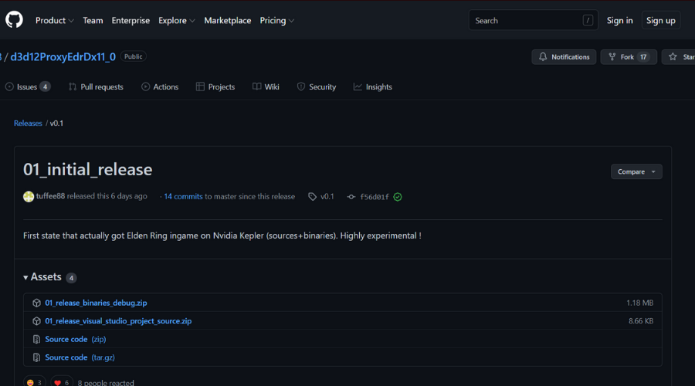Click the Actions play-circle icon
695x386 pixels.
tap(145, 87)
